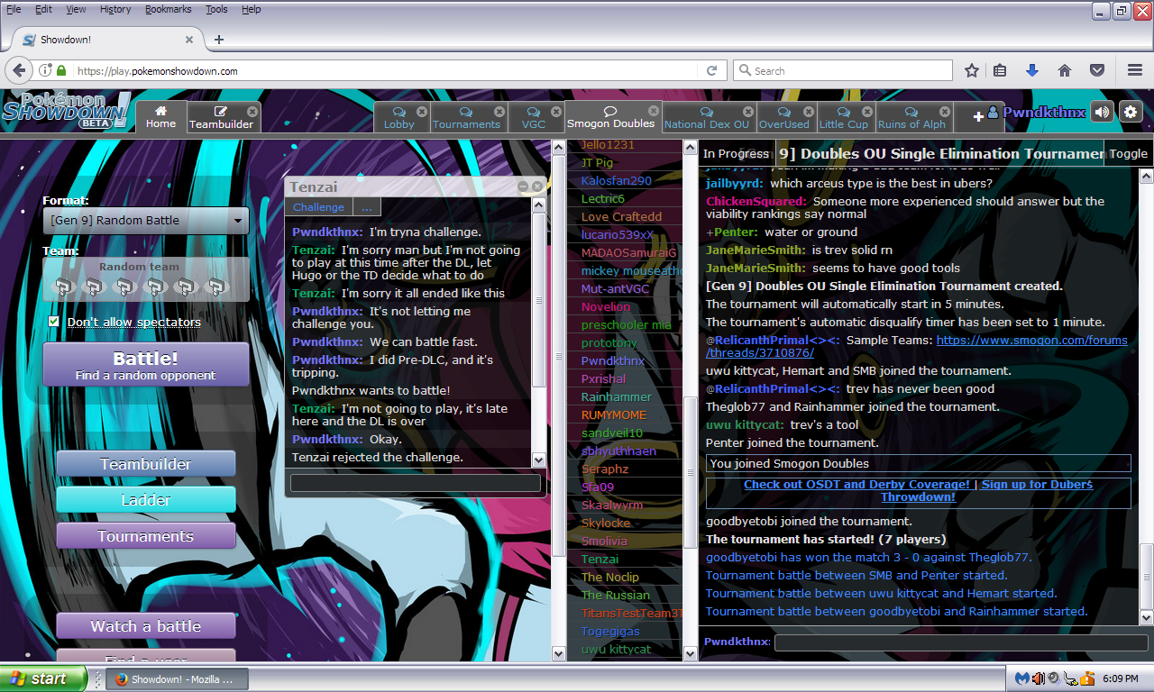Screen dimensions: 1154x692
Task: Close the Ruins of Alph tab X
Action: [x=946, y=112]
